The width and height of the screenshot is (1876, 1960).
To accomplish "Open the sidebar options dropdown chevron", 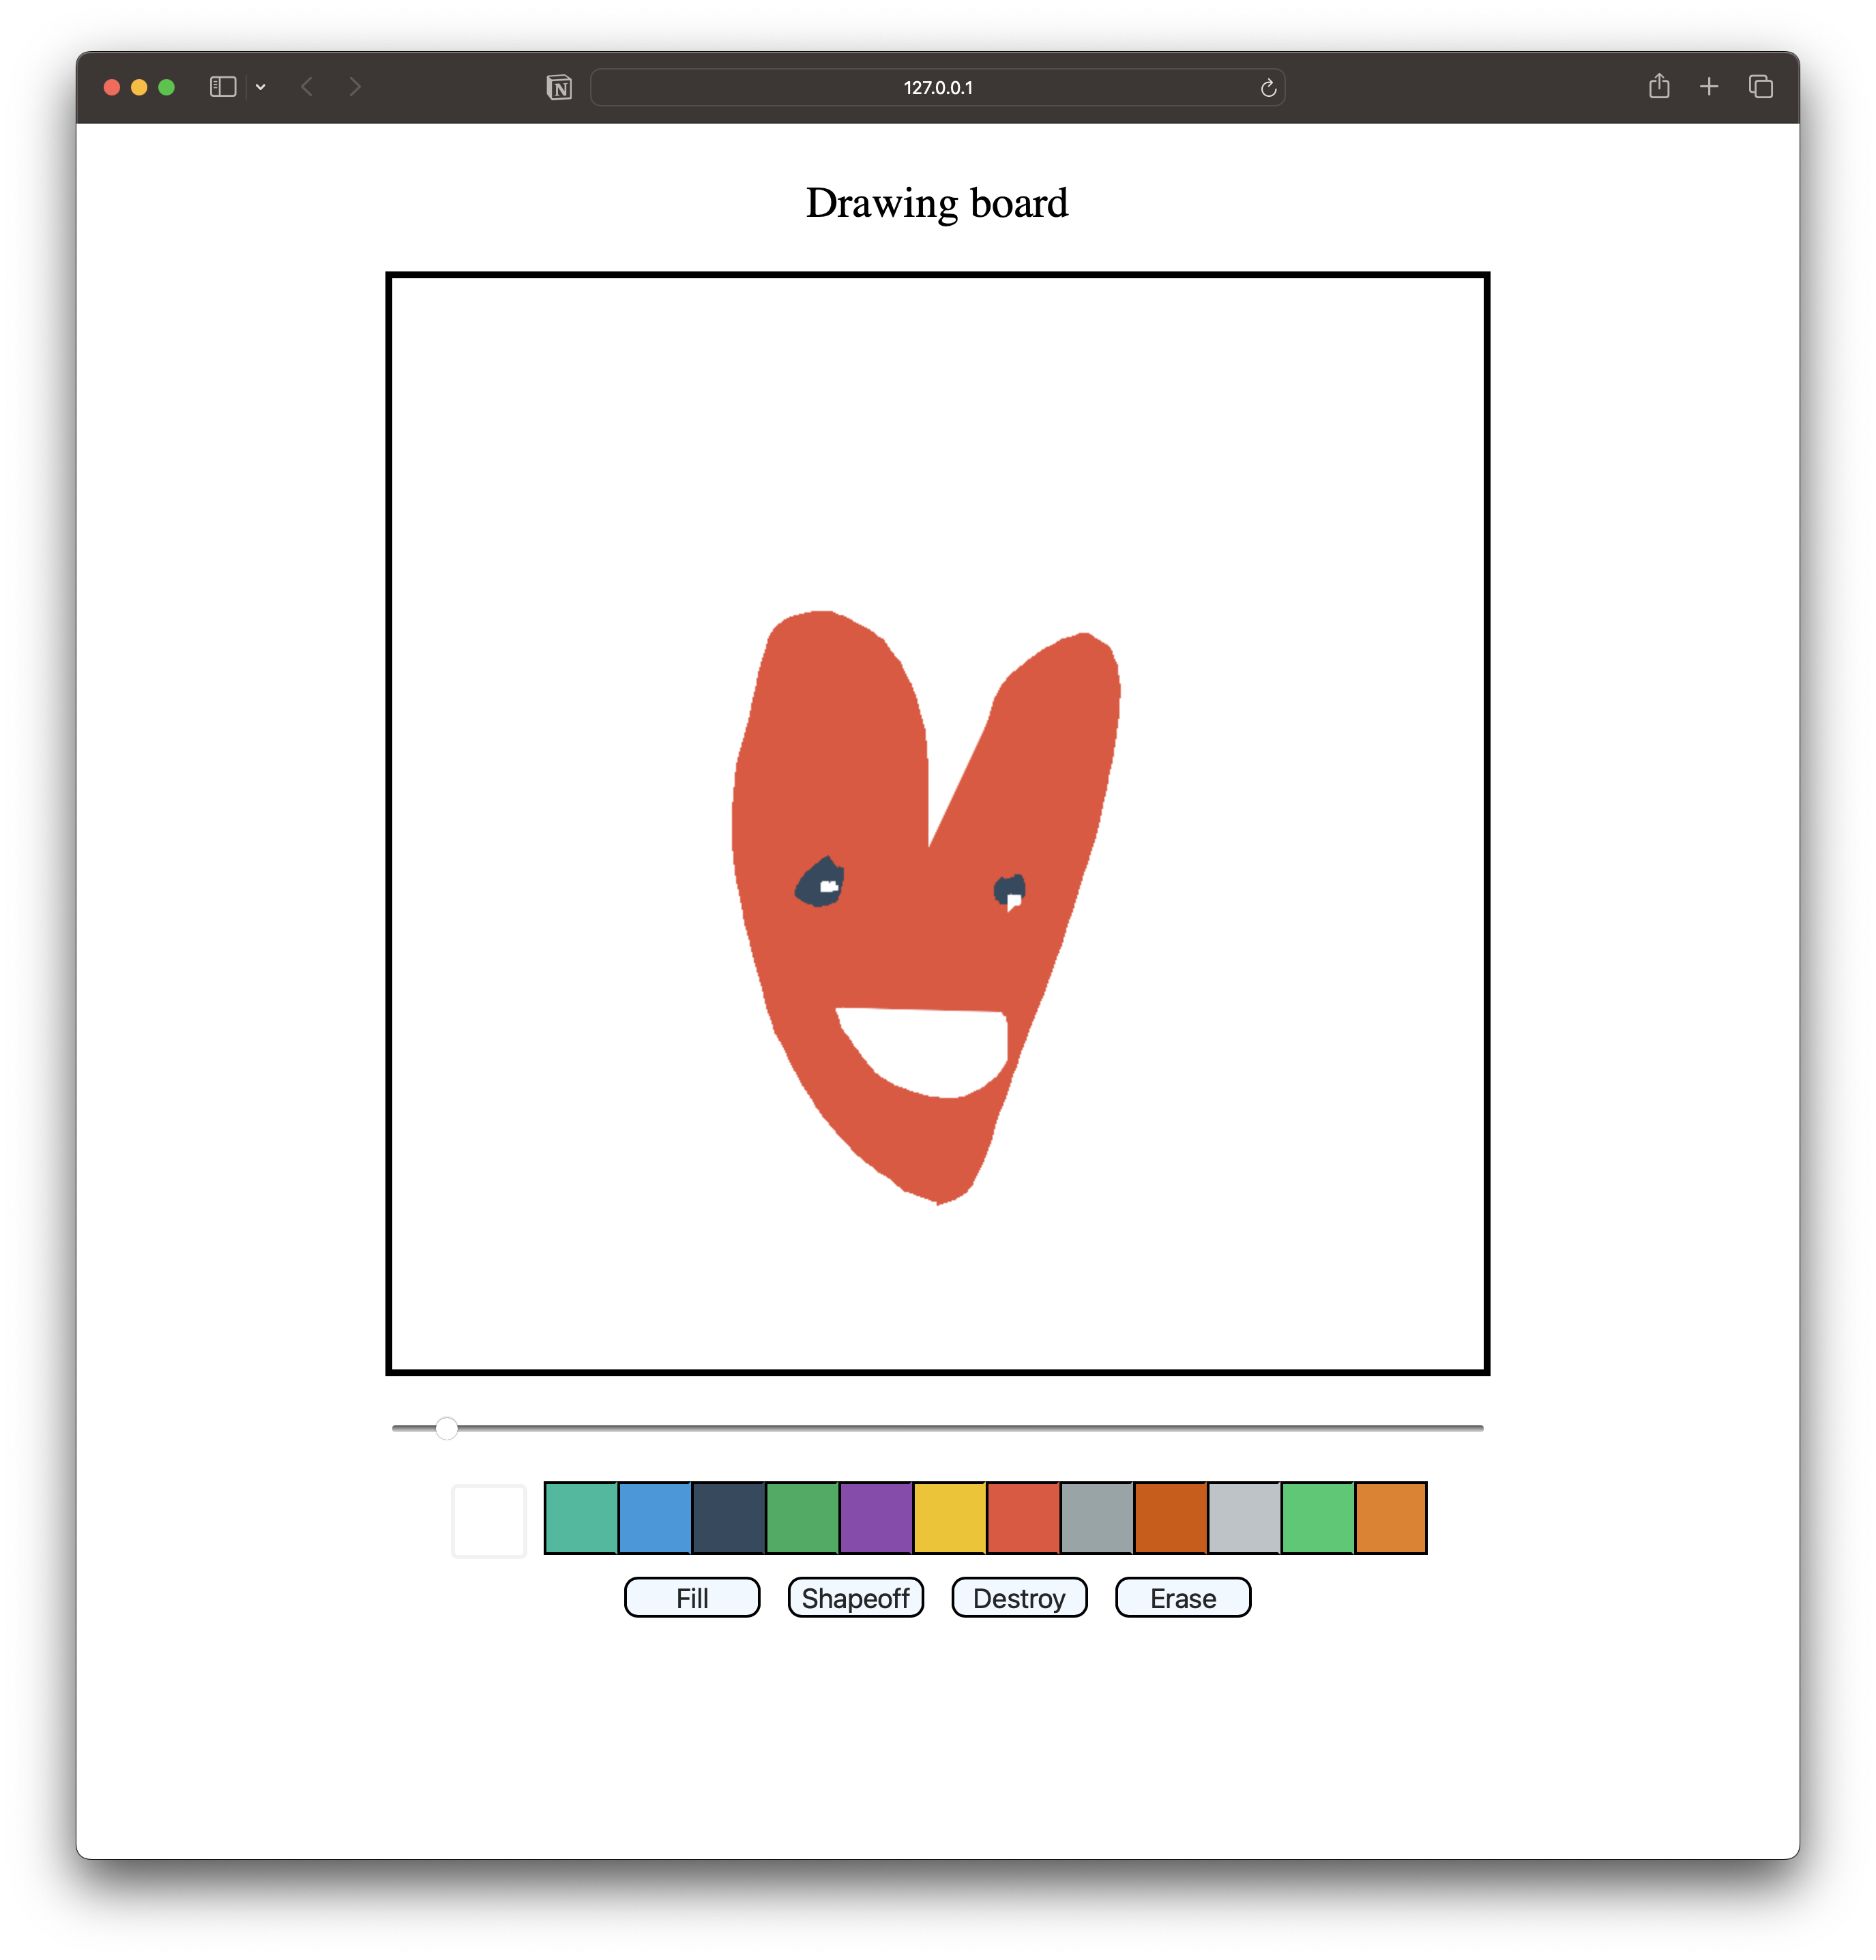I will 261,87.
